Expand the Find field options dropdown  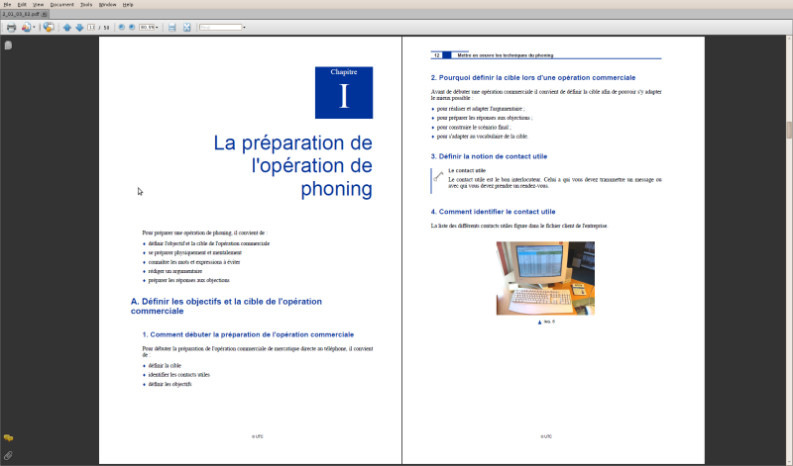244,28
